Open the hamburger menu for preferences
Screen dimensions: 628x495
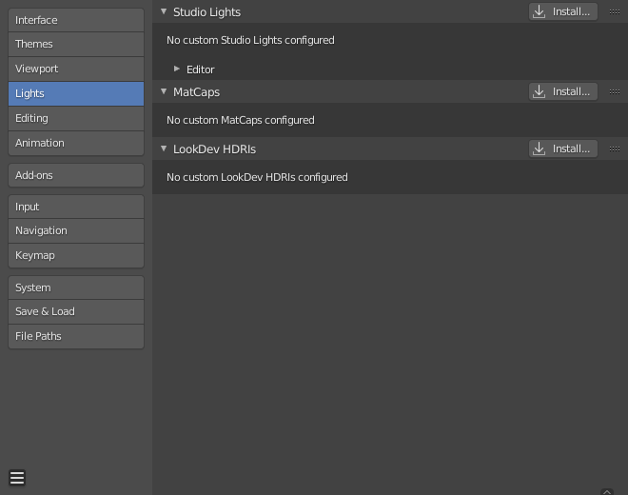click(x=17, y=478)
